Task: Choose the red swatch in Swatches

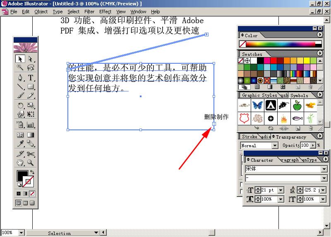Action: 273,60
